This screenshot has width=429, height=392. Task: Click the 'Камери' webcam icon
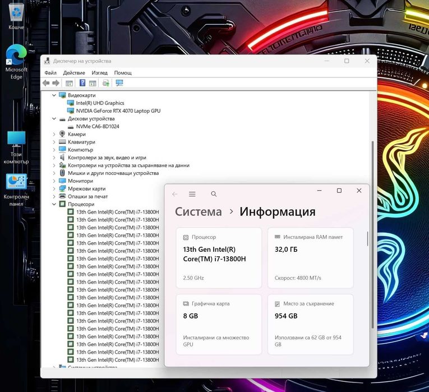[62, 134]
